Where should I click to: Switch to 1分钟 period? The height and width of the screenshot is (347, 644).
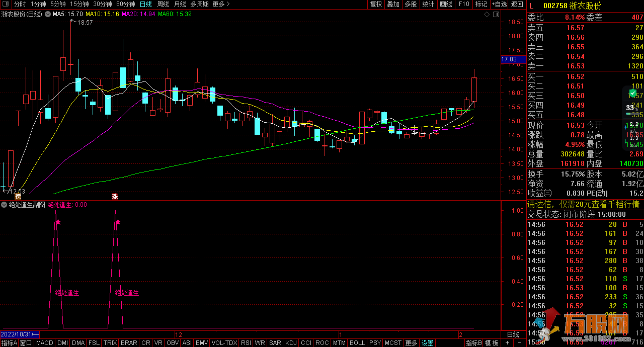click(38, 4)
